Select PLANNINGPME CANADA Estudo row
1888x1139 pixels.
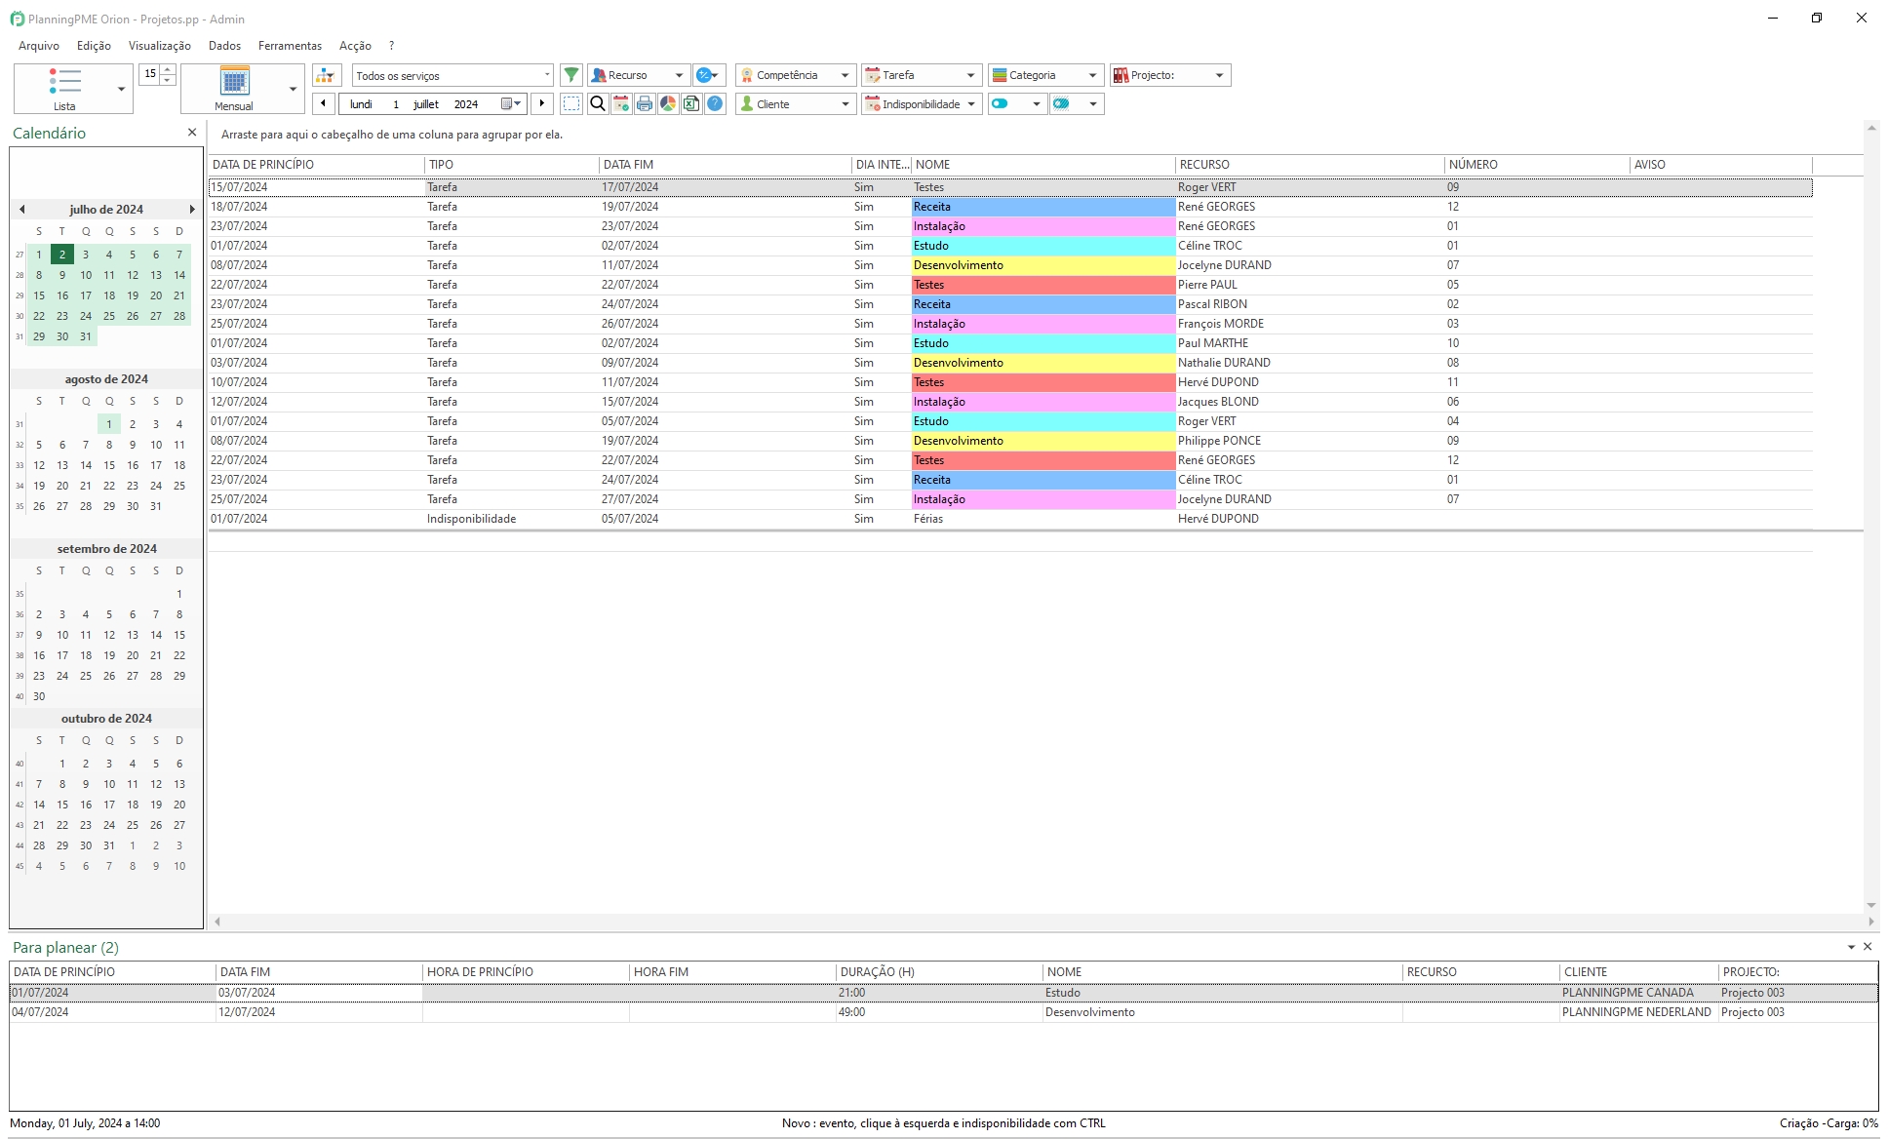click(943, 993)
